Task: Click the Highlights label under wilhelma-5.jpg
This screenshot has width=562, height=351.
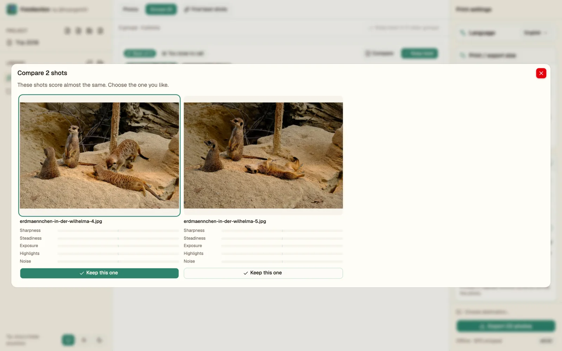Action: pos(194,254)
